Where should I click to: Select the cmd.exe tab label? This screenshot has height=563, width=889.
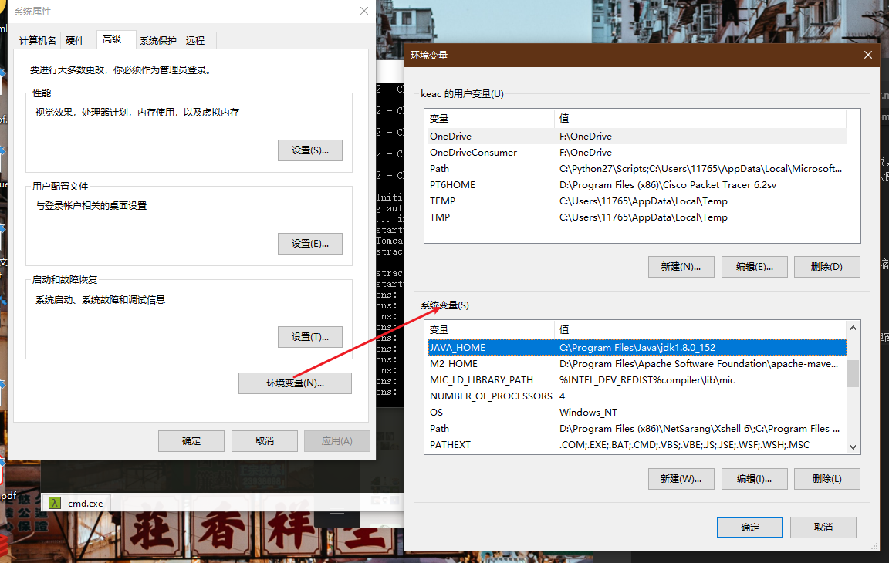(x=86, y=503)
